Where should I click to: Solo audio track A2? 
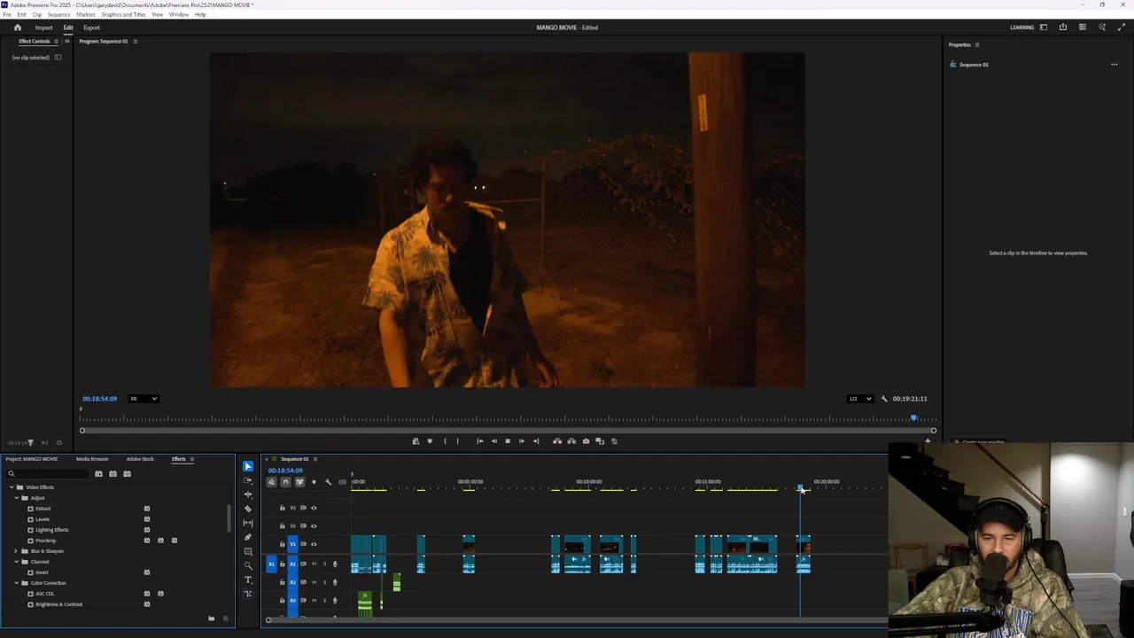324,582
